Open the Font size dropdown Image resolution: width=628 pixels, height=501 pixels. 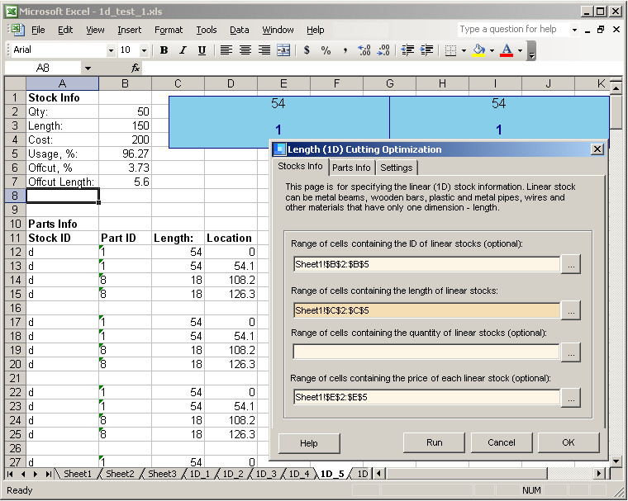tap(146, 50)
